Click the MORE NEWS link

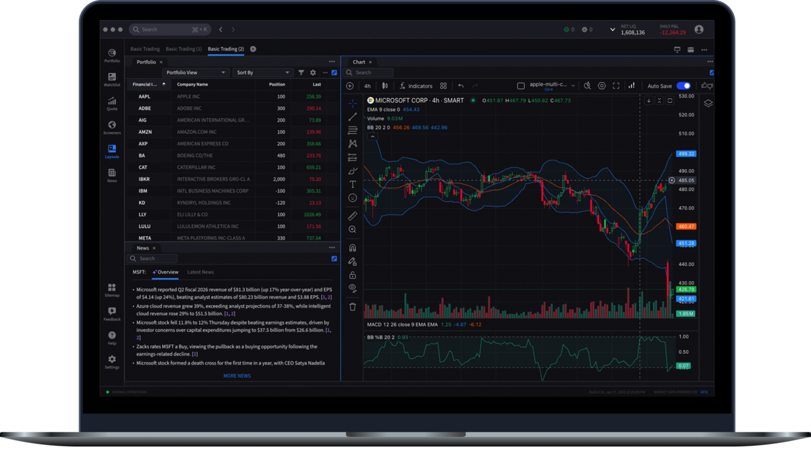point(237,376)
